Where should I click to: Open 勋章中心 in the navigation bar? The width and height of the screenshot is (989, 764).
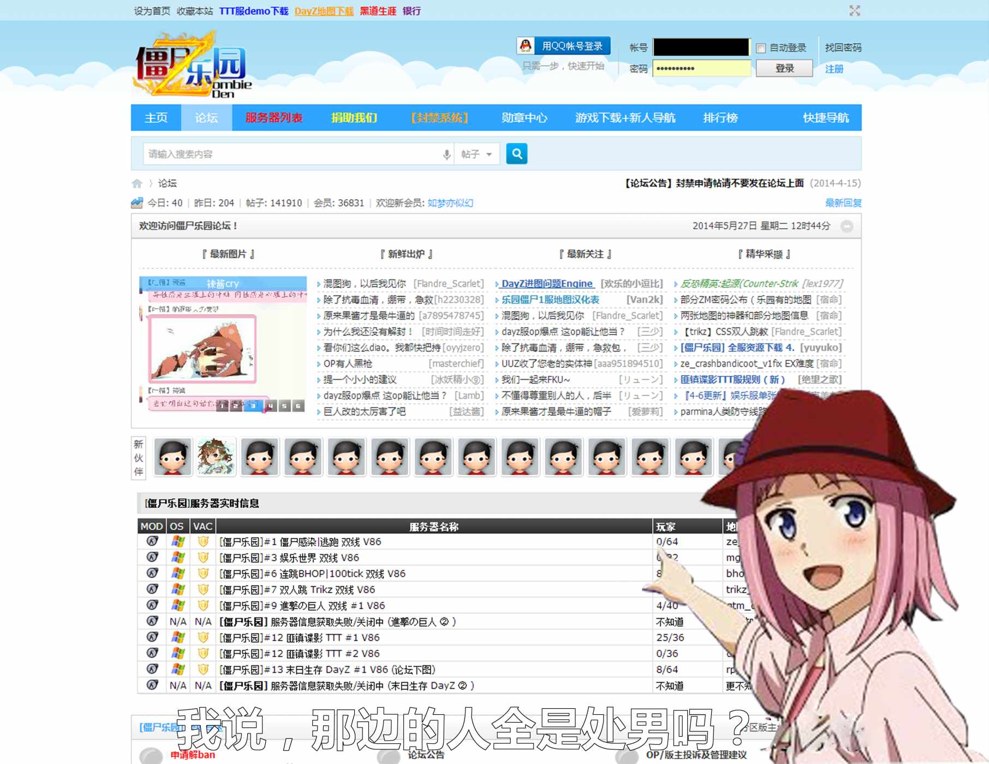[x=525, y=118]
